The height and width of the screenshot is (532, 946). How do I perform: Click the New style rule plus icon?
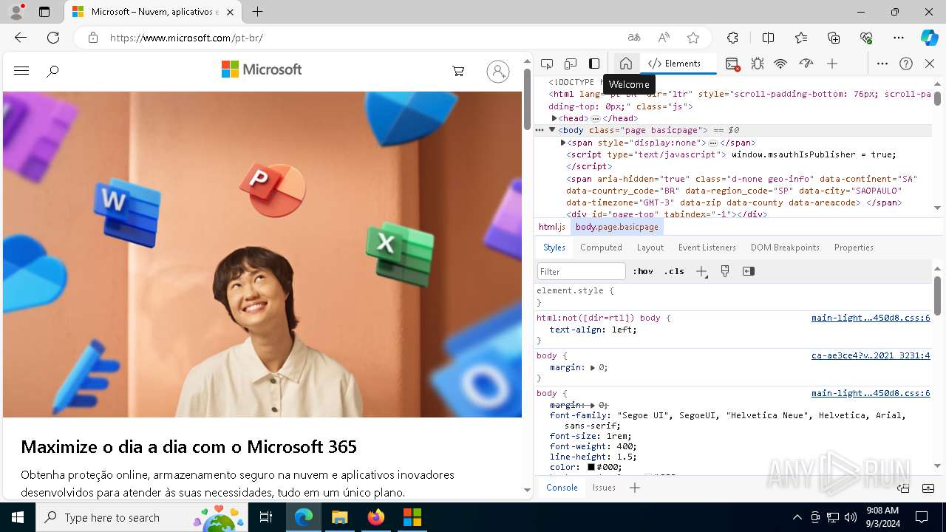coord(701,271)
